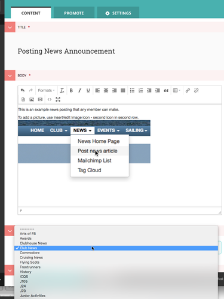The image size is (224, 299).
Task: Switch to the PROMOTE tab
Action: click(74, 13)
